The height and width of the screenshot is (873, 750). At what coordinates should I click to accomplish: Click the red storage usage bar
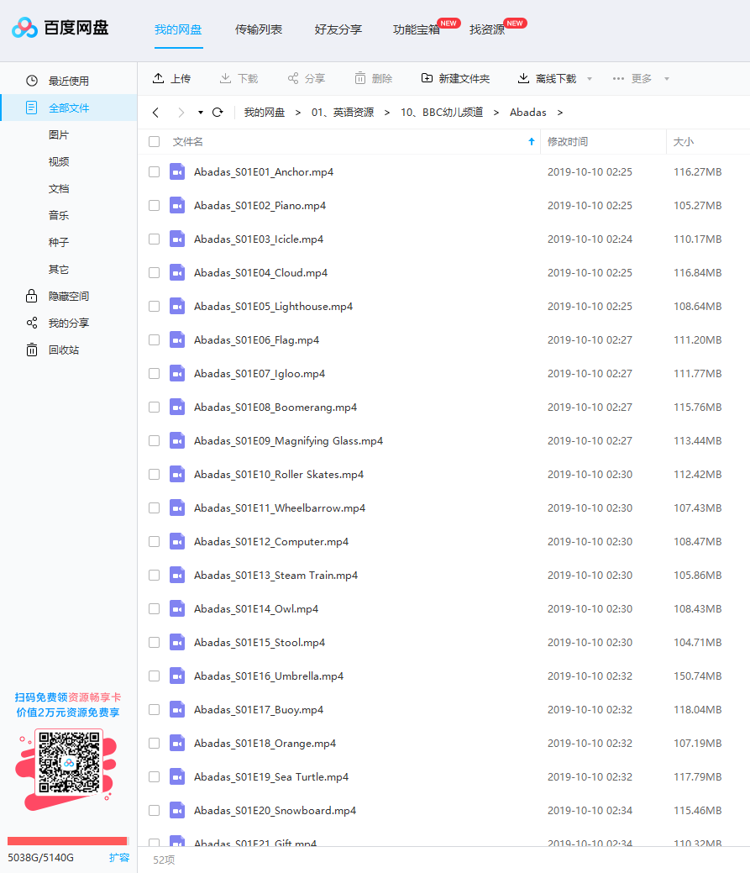(67, 841)
